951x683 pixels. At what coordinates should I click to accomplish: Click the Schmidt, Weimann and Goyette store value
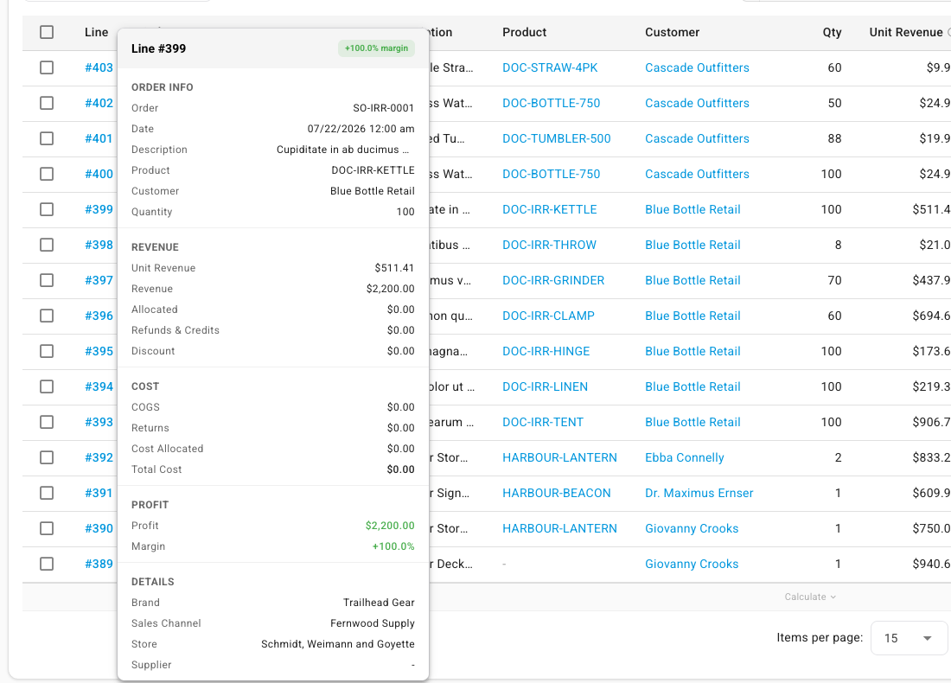tap(338, 644)
